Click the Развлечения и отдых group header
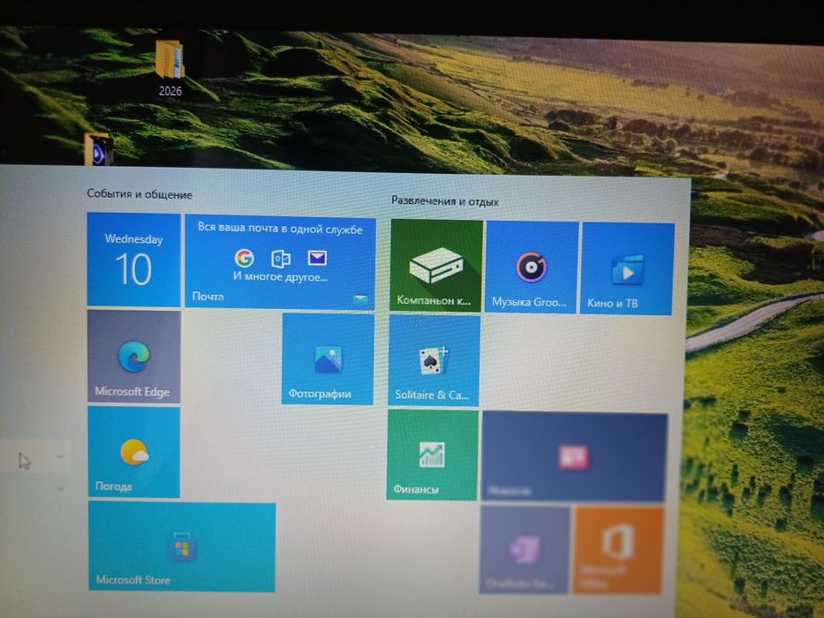824x618 pixels. (x=445, y=200)
